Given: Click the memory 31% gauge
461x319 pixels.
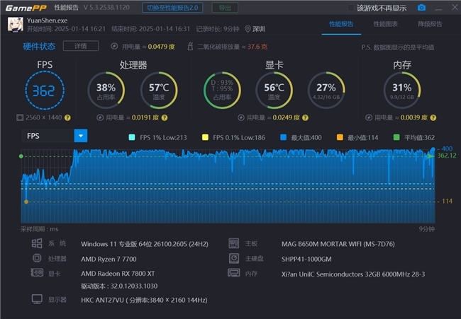Looking at the screenshot, I should 402,91.
